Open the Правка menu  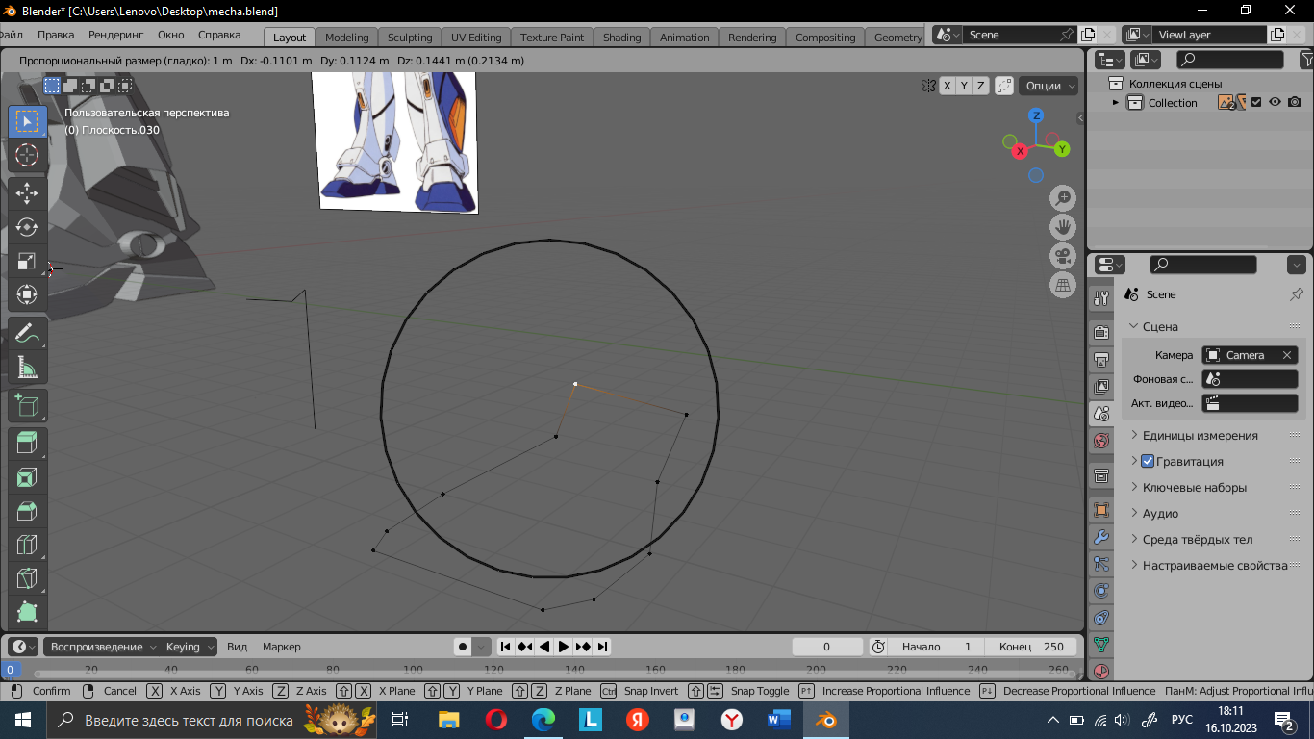point(56,35)
